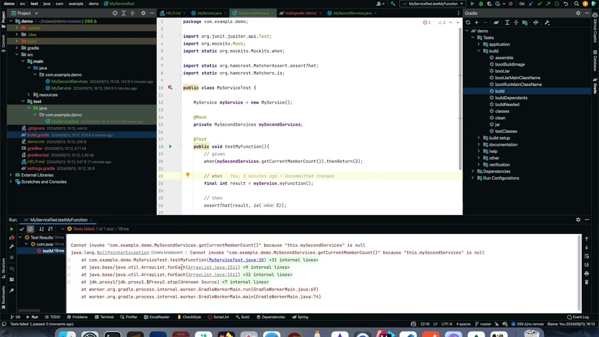Viewport: 599px width, 337px height.
Task: Click Git push arrow icon
Action: tap(548, 4)
